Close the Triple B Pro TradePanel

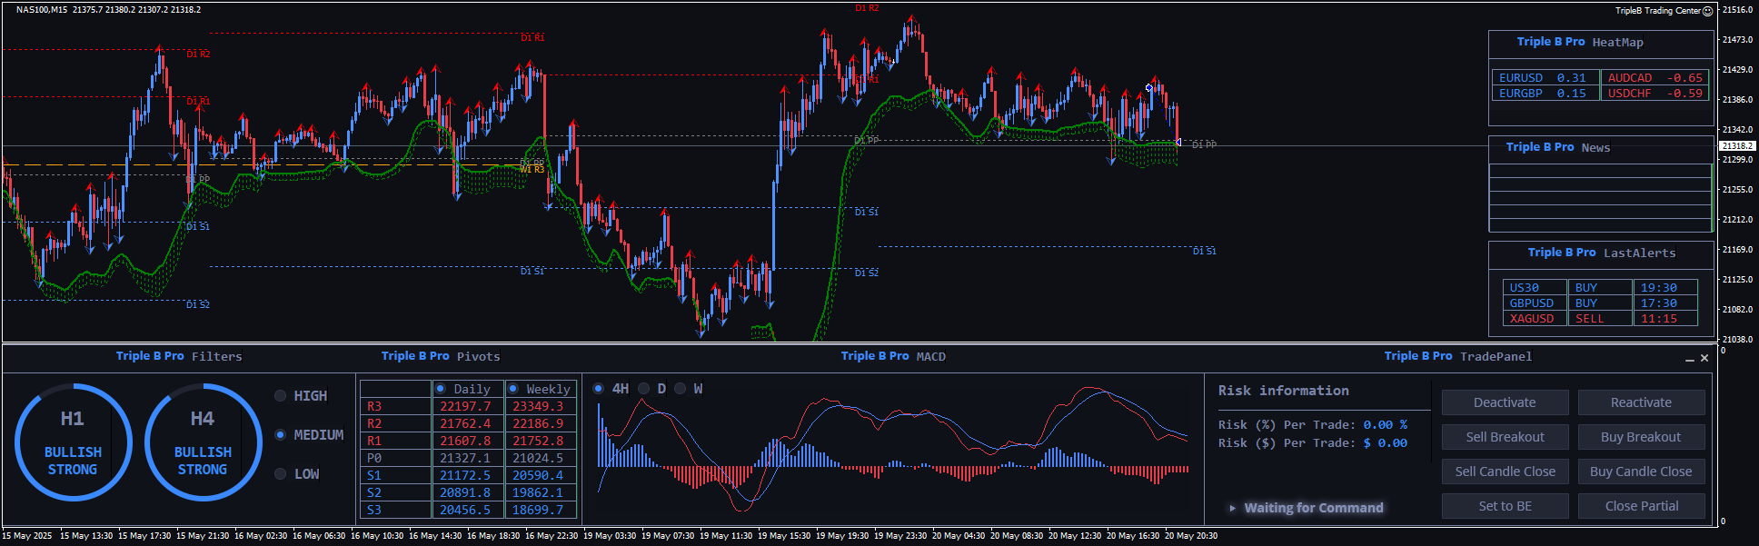(1704, 358)
